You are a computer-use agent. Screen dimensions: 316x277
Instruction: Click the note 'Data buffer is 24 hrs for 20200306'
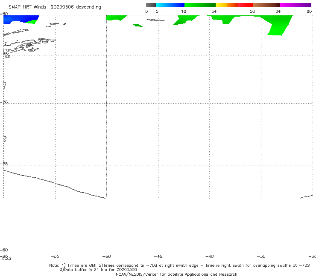(x=98, y=270)
